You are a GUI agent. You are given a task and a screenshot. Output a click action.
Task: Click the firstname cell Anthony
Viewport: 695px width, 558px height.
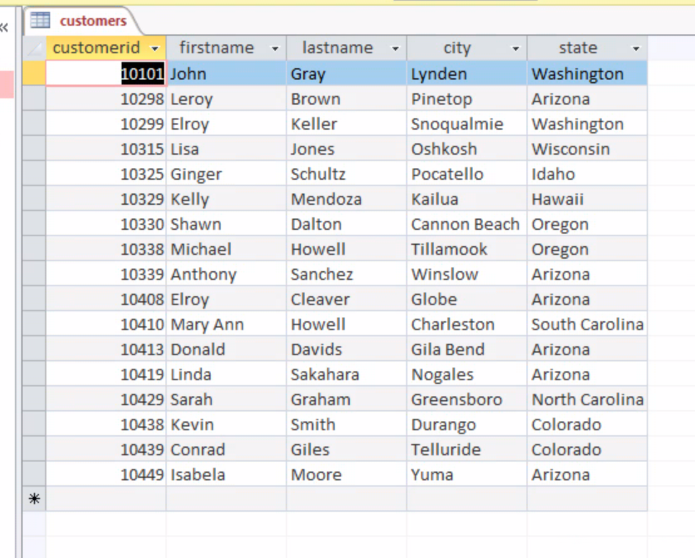(226, 274)
